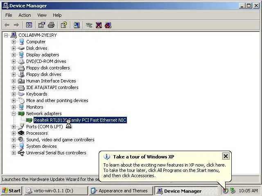Click the Processors chip icon
This screenshot has width=262, height=196.
coord(21,133)
